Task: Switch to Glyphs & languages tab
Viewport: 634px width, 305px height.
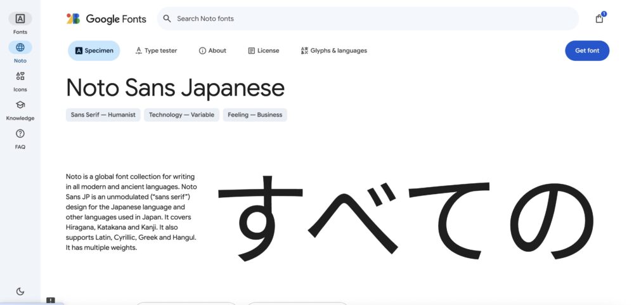Action: click(x=334, y=51)
